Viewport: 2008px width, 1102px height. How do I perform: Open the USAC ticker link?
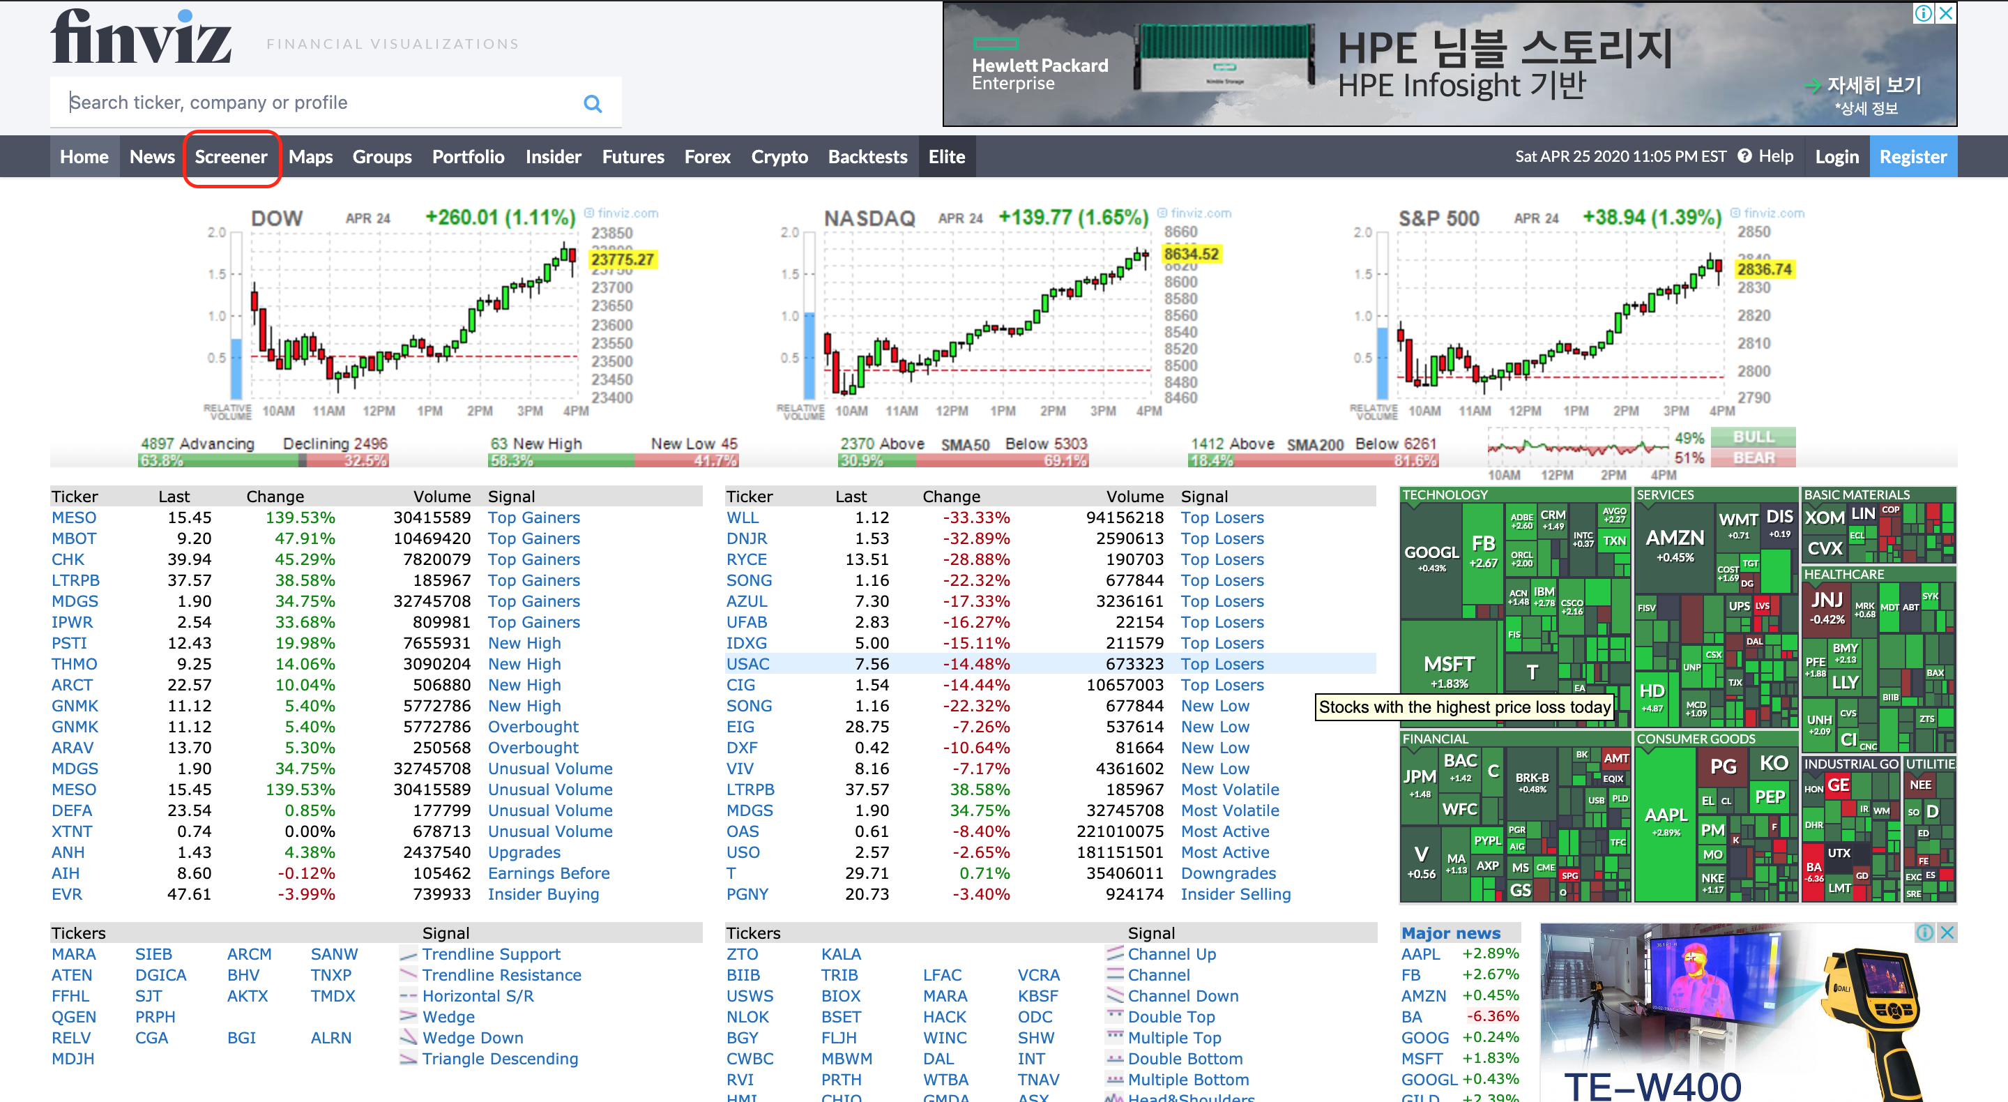click(747, 664)
